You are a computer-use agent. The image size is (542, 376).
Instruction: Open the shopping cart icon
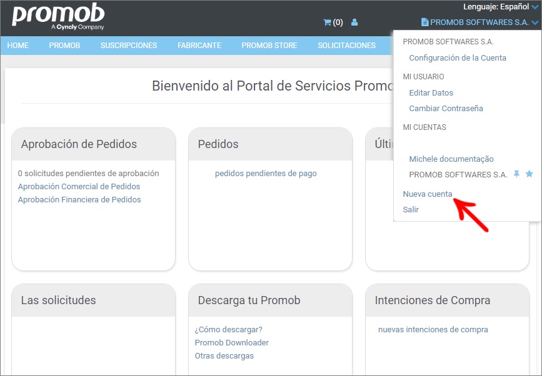327,22
